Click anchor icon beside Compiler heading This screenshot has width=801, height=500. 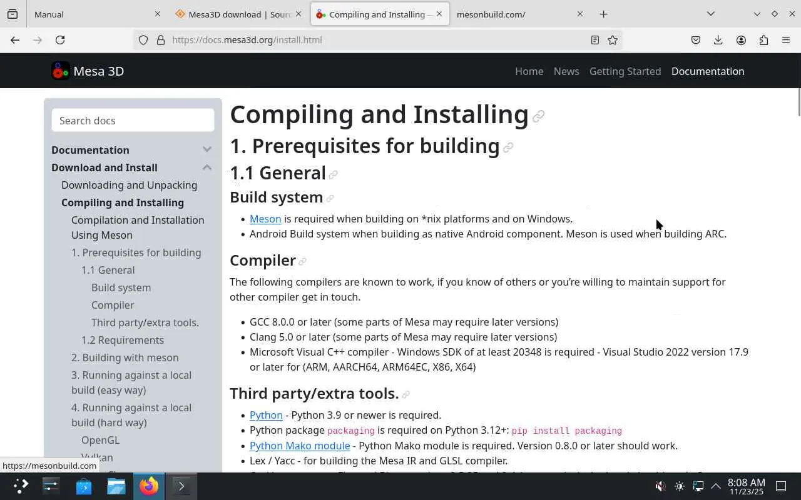pyautogui.click(x=302, y=262)
